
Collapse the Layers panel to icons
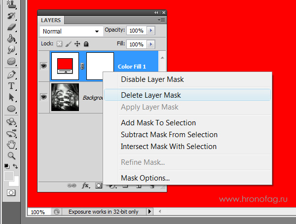[x=156, y=12]
